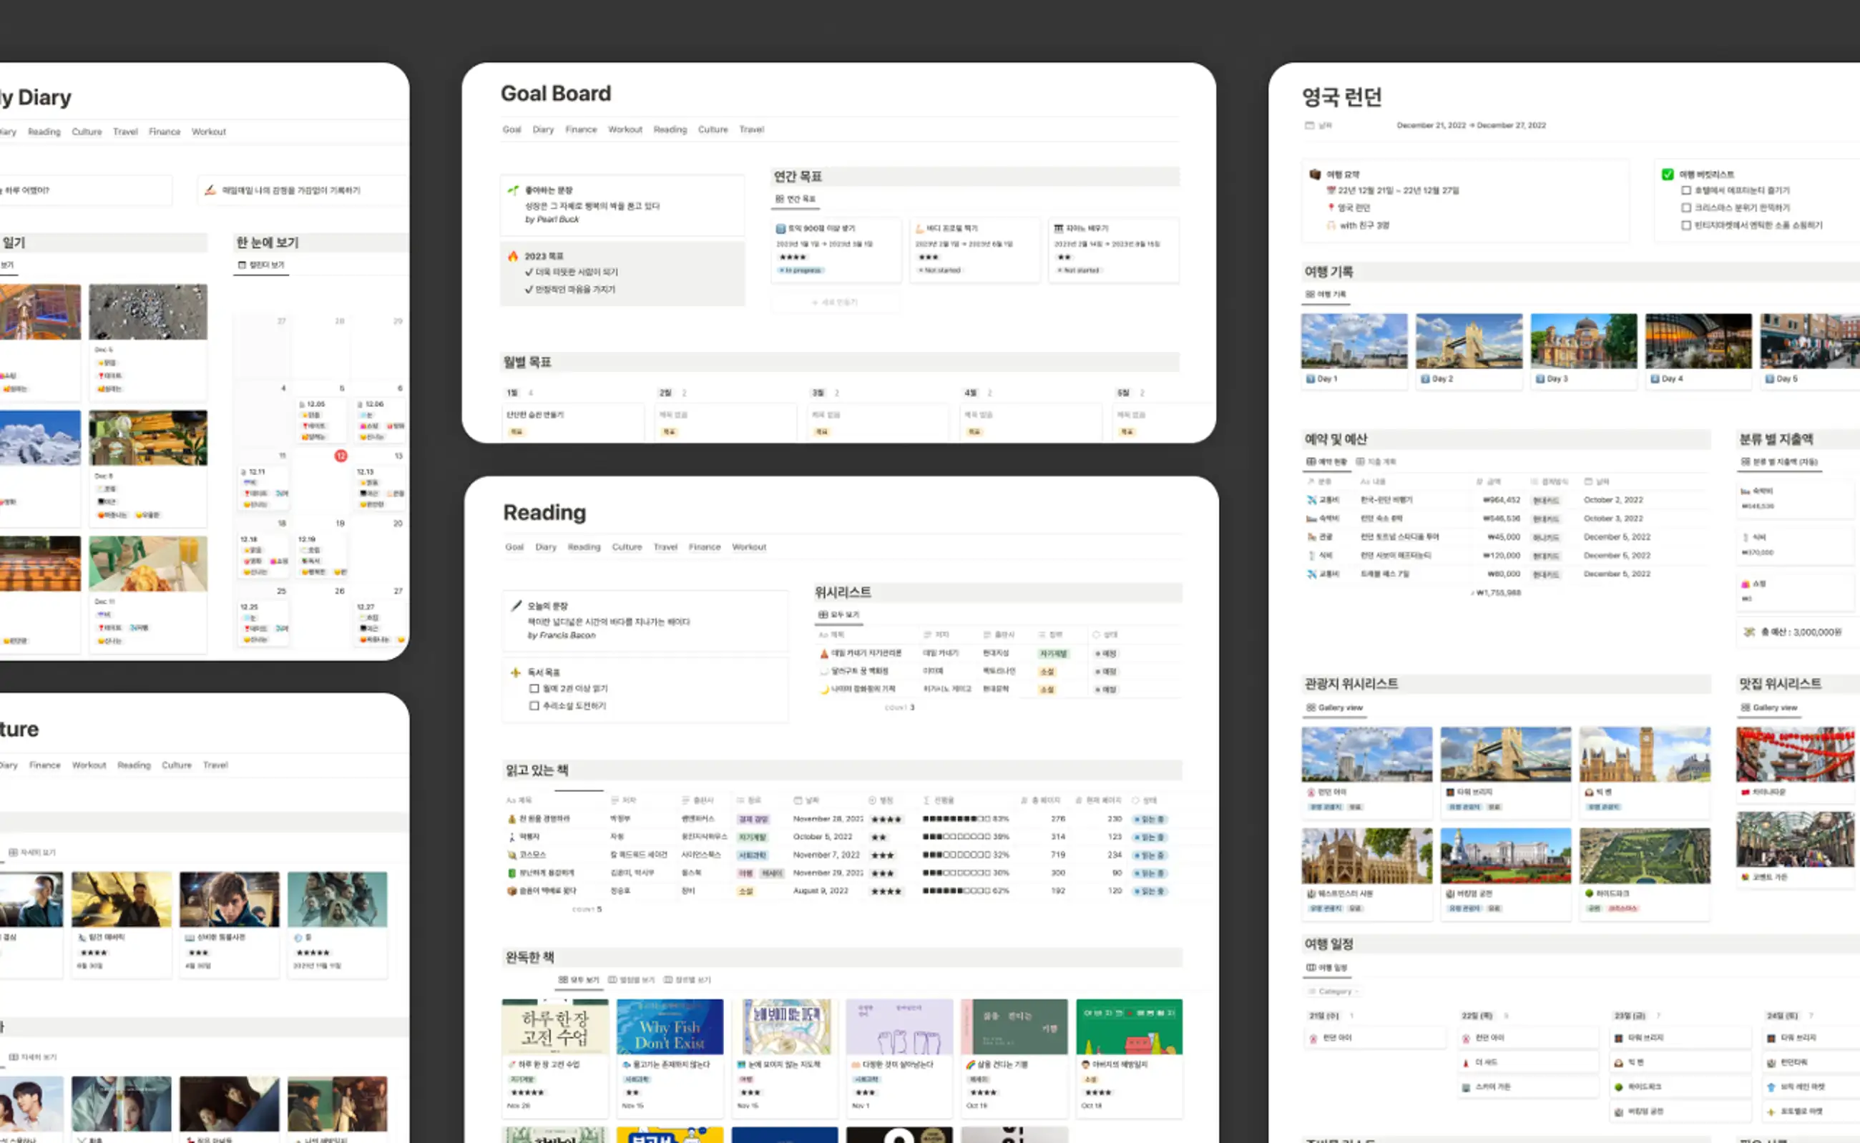Click the calendar view icon in Diary overview

(242, 265)
